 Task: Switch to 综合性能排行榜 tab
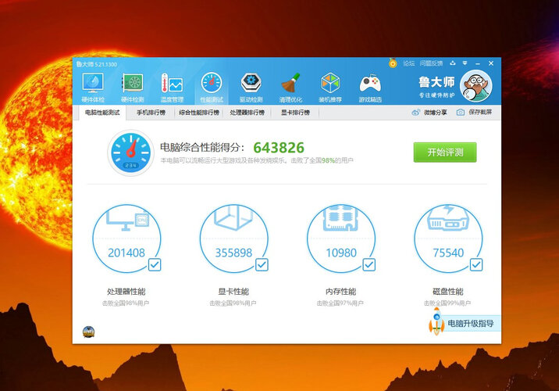point(199,113)
